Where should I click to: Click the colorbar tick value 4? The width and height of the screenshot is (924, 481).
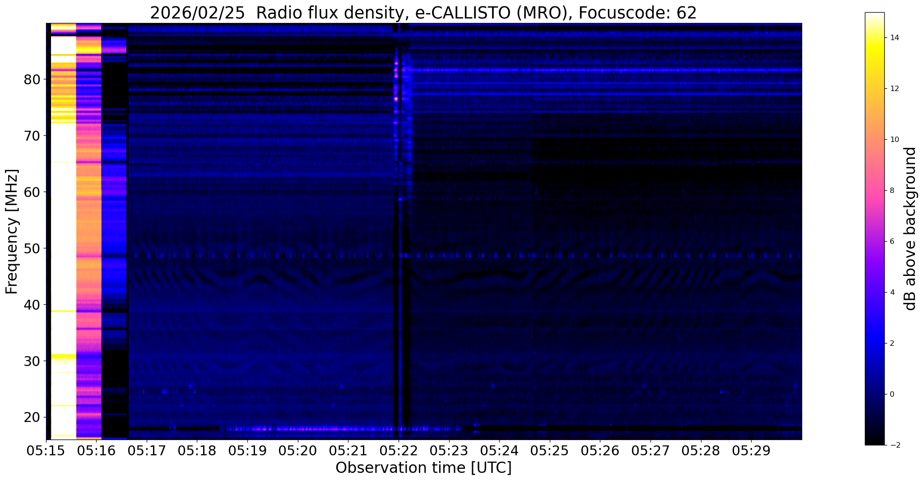point(891,293)
